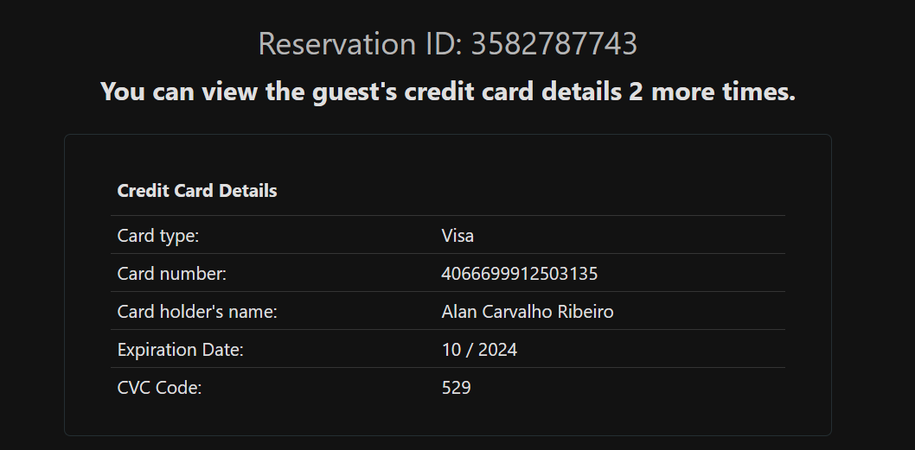Click the "Card number:" label
The height and width of the screenshot is (450, 915).
coord(171,274)
